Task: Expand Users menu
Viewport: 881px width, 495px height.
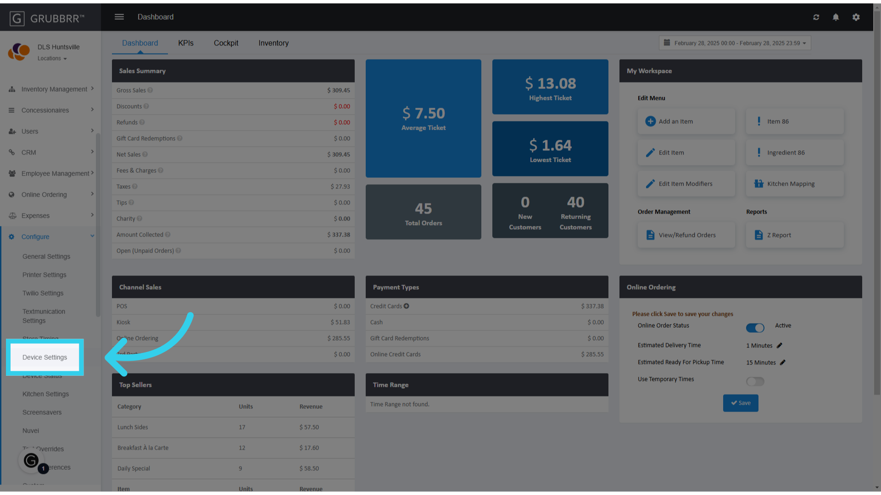Action: 50,132
